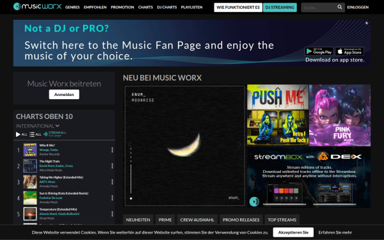Open the Push Me release cover

(278, 115)
